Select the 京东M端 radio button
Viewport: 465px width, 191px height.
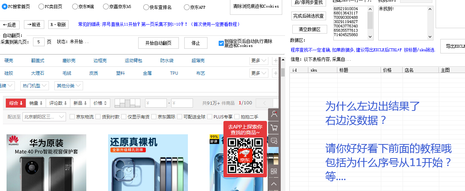[x=75, y=6]
